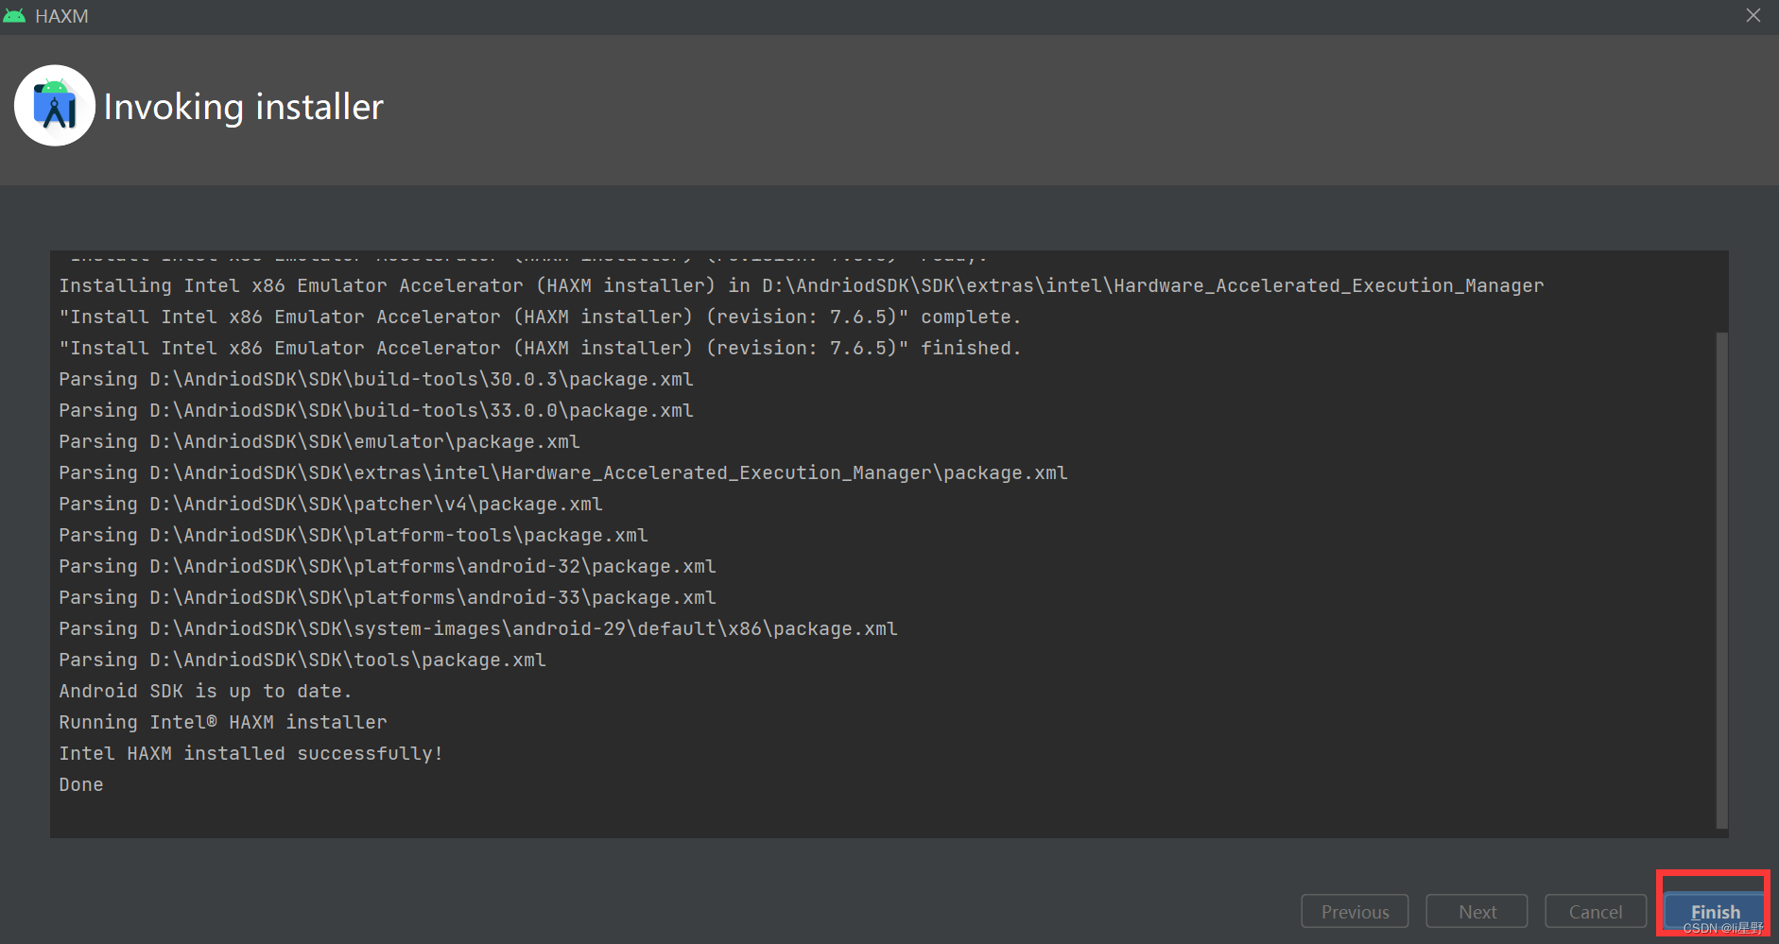1779x944 pixels.
Task: Click the HAXM window title text
Action: tap(61, 16)
